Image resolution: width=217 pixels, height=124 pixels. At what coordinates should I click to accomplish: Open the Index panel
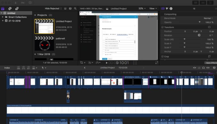7,68
